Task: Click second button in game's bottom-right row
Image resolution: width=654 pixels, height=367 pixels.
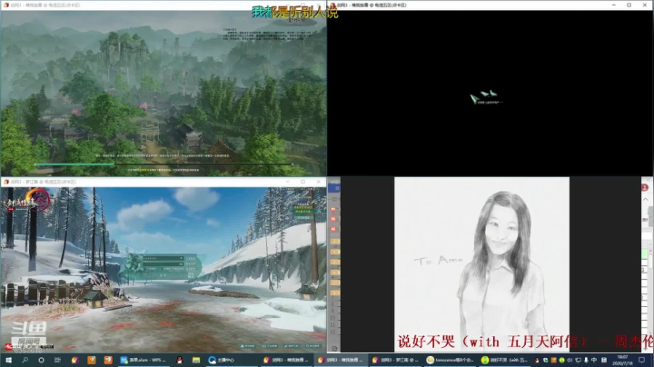Action: click(x=270, y=346)
